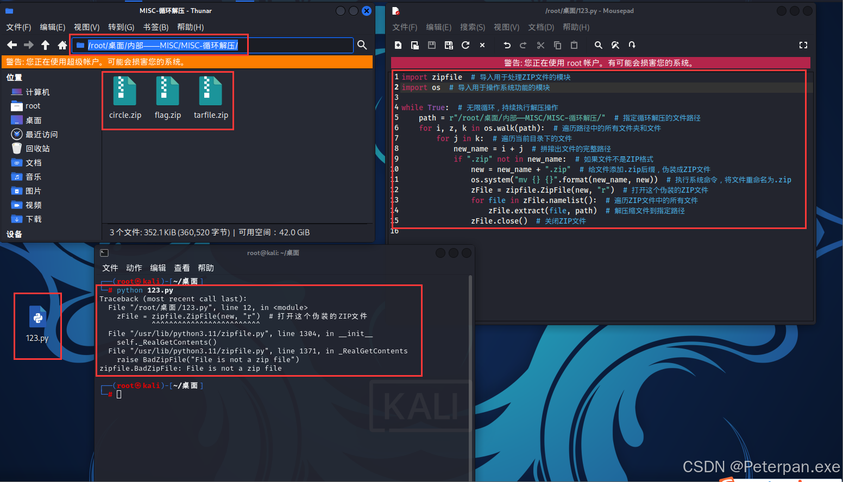Open 转到(G) menu in Thunar
Screen dimensions: 843x482
(x=121, y=27)
